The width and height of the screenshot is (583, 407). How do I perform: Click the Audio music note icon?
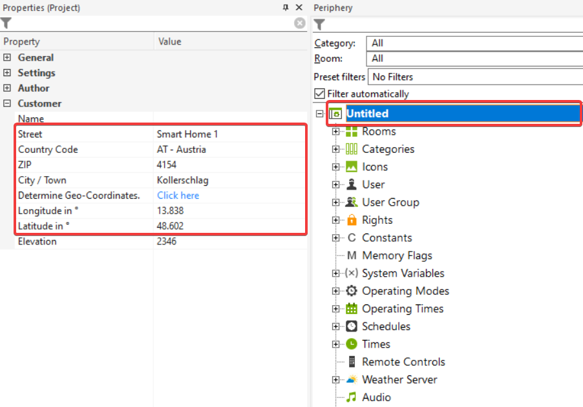coord(352,397)
